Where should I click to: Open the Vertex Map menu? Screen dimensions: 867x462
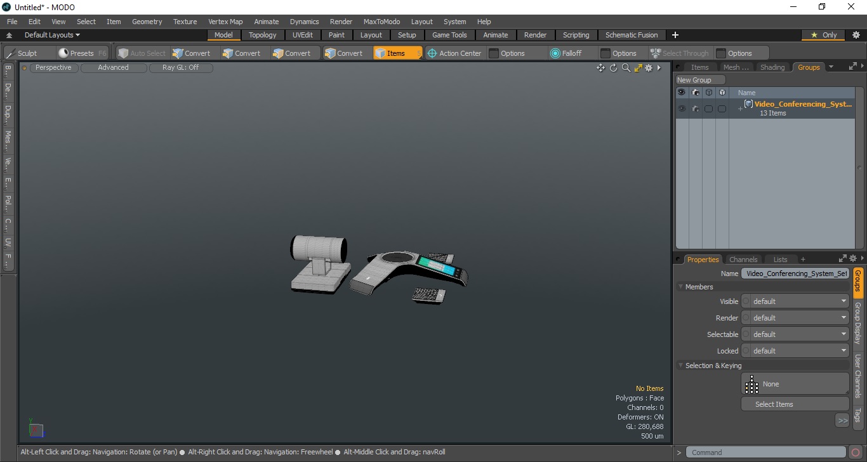coord(225,22)
